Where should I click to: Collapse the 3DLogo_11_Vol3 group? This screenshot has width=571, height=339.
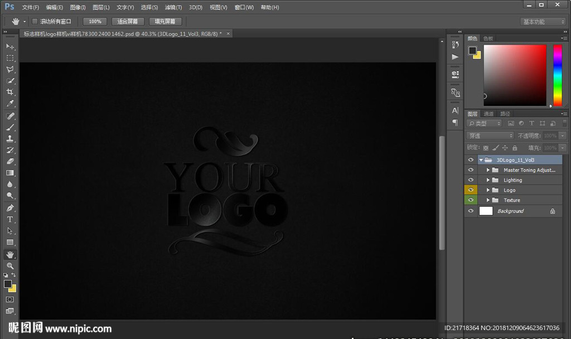click(x=481, y=160)
